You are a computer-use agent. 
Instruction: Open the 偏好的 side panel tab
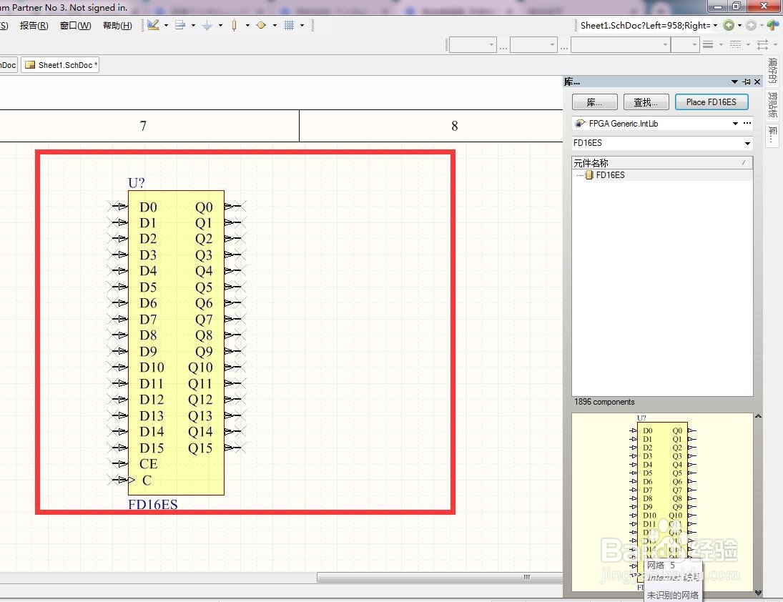click(x=772, y=70)
